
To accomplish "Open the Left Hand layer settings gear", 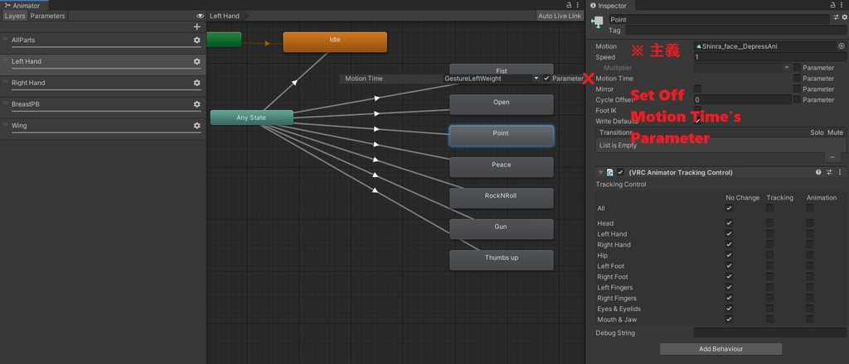I will coord(196,61).
